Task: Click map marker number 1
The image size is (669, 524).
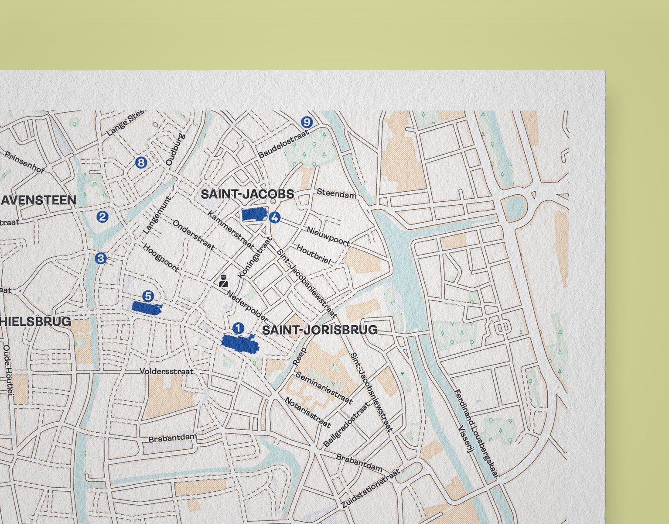Action: (x=238, y=328)
